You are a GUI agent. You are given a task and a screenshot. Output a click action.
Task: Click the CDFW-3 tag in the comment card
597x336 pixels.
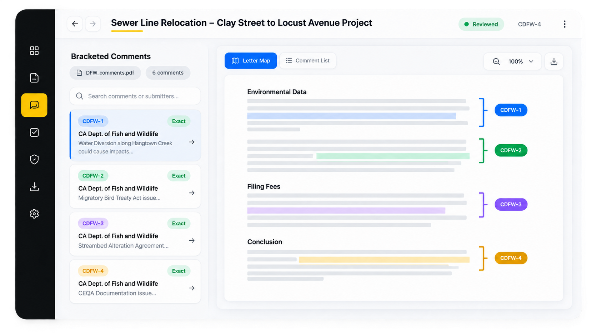(93, 224)
